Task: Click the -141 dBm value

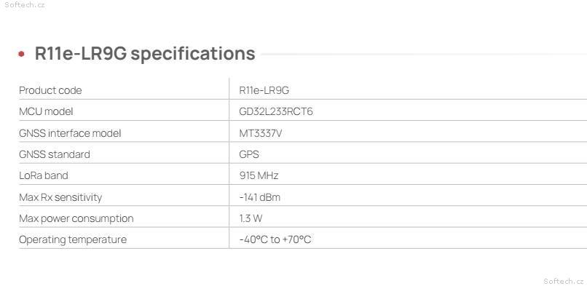Action: point(259,197)
